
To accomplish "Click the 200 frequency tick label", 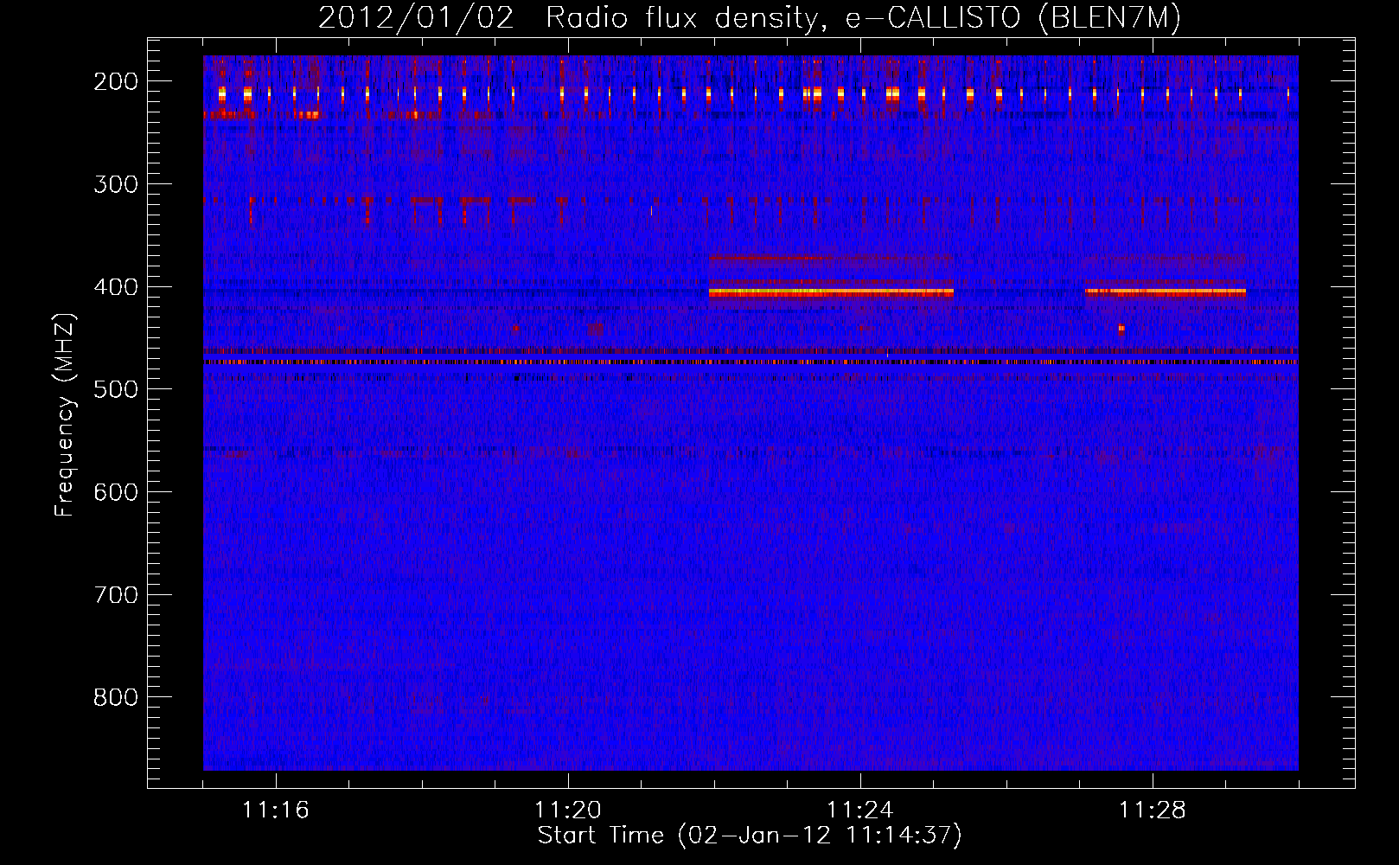I will click(x=116, y=81).
